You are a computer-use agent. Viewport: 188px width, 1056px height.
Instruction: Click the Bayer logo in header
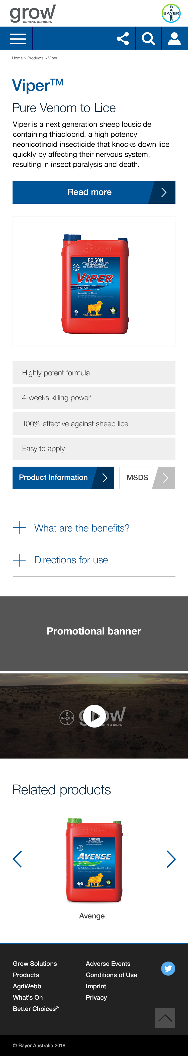click(x=171, y=13)
